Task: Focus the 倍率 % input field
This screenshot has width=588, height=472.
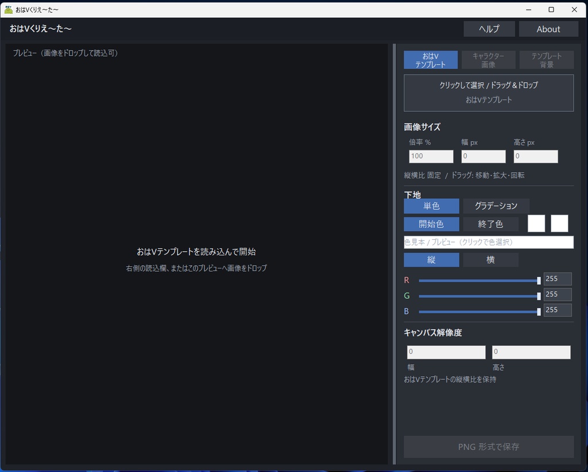Action: coord(431,156)
